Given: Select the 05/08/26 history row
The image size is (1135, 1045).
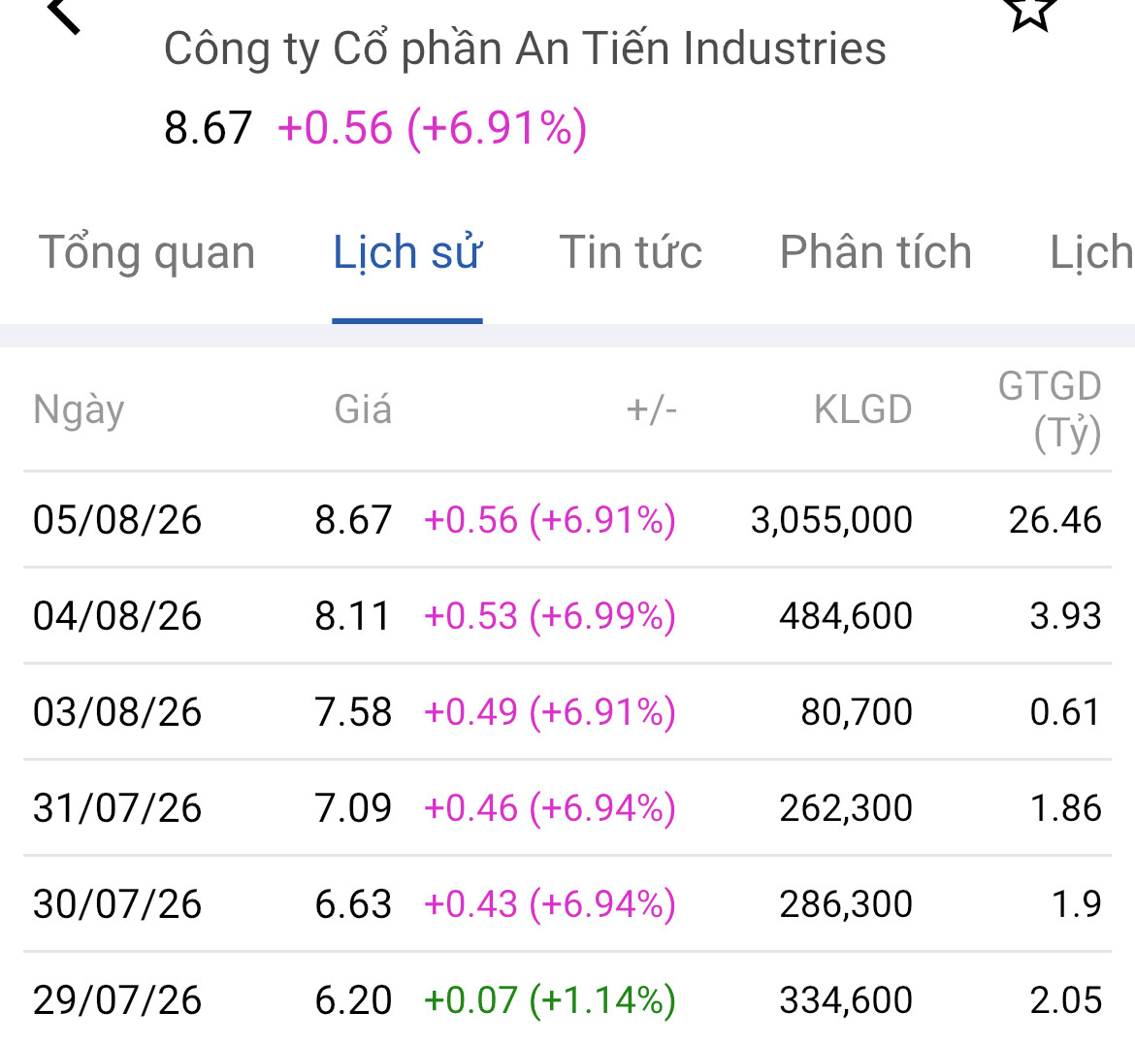Looking at the screenshot, I should [567, 520].
